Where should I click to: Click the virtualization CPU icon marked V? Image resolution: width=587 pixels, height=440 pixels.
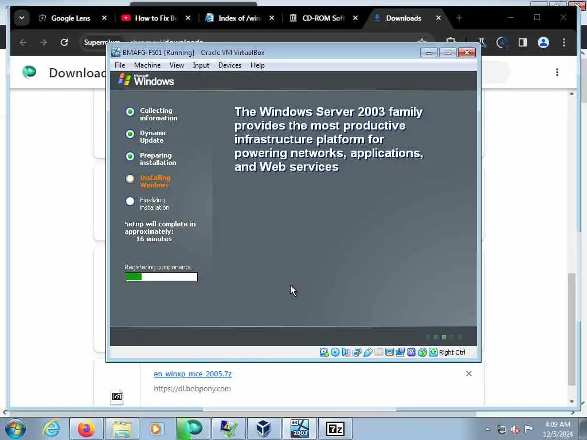click(x=411, y=352)
